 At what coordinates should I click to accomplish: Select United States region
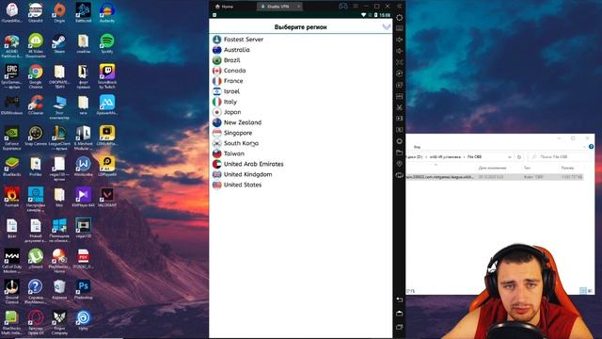[x=301, y=185]
